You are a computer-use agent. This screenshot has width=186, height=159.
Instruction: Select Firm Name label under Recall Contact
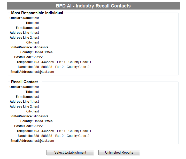(24, 97)
